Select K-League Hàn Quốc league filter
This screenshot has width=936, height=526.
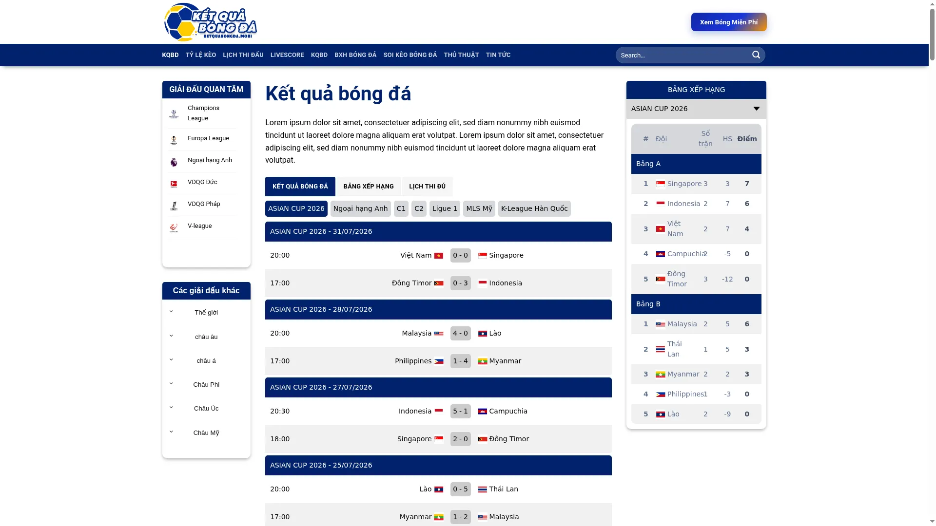click(534, 208)
